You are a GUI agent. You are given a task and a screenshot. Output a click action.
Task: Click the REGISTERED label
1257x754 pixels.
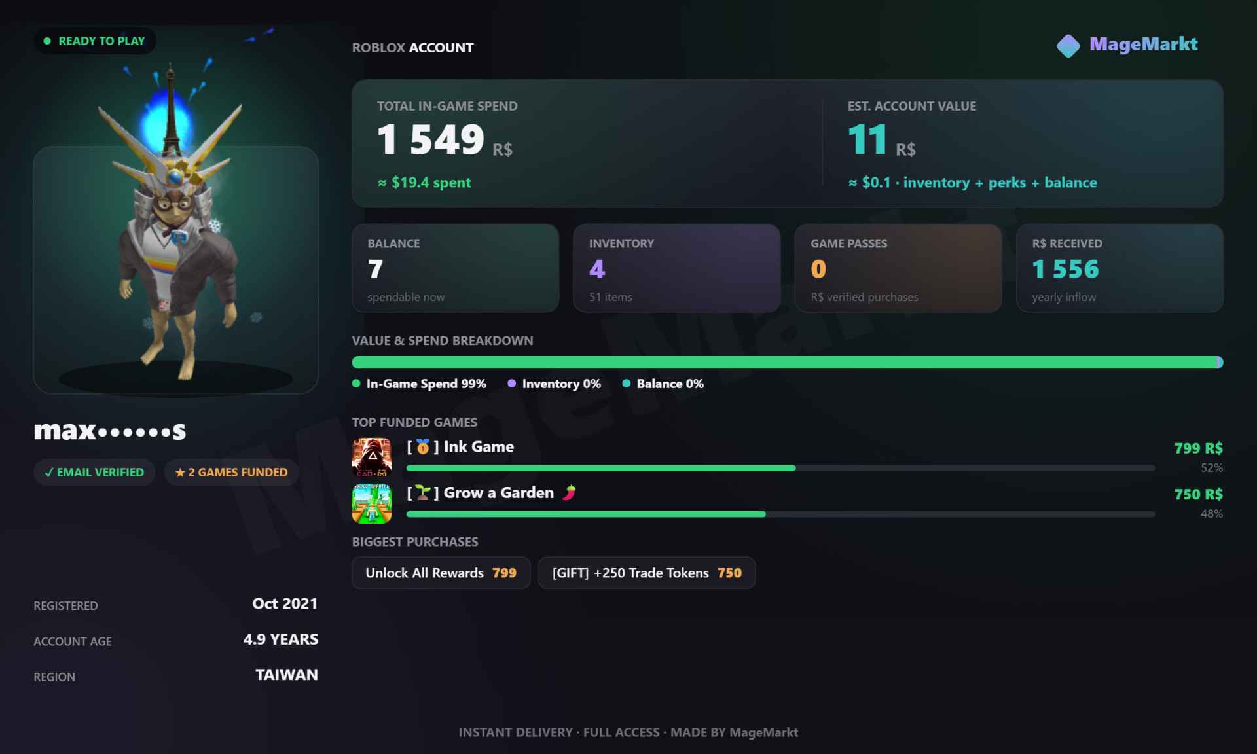[x=65, y=606]
